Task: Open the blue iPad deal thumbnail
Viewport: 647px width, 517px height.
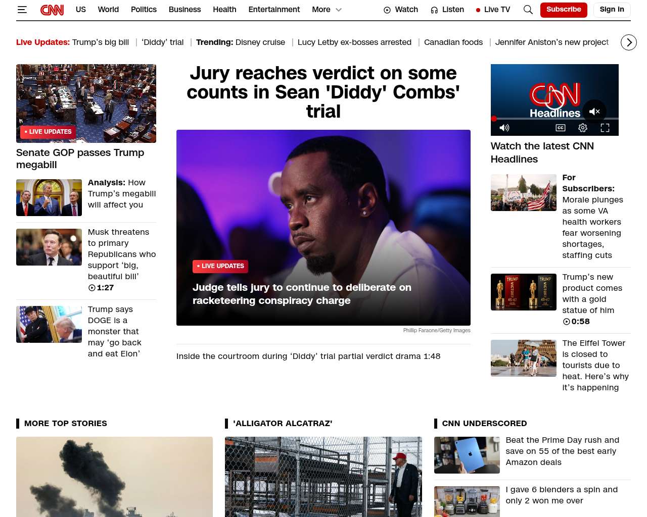Action: pyautogui.click(x=467, y=455)
